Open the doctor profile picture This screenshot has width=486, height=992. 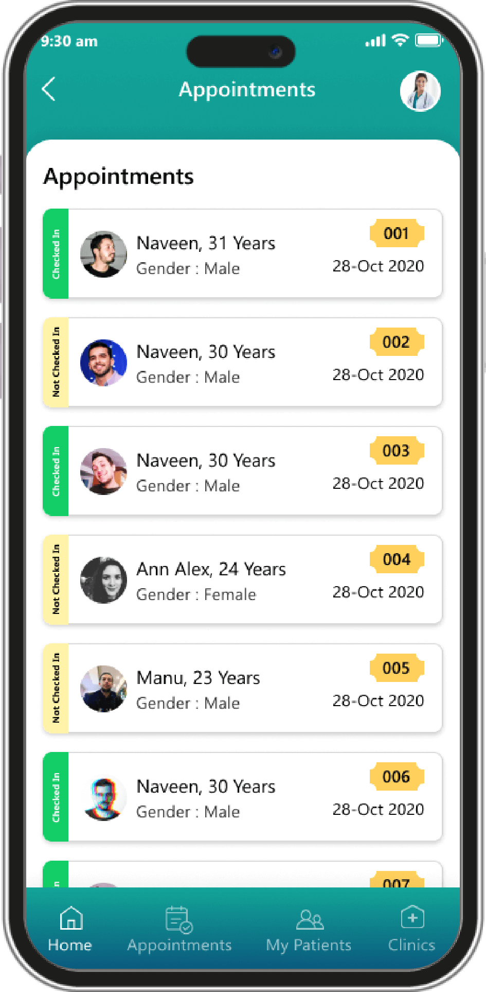pos(420,91)
